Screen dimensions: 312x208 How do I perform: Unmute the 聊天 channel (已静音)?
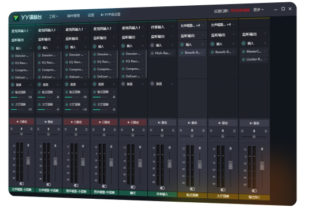133,122
